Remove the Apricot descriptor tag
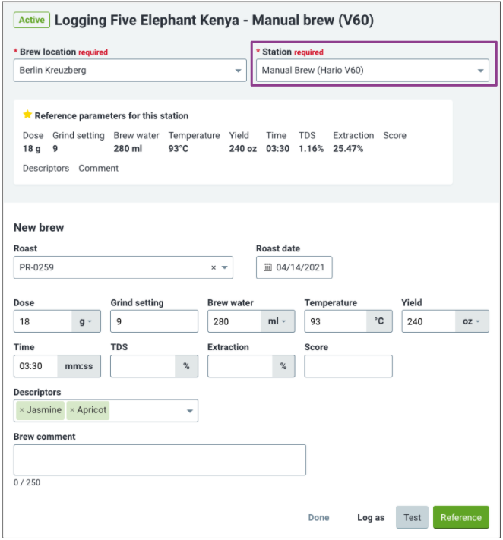 [x=72, y=410]
